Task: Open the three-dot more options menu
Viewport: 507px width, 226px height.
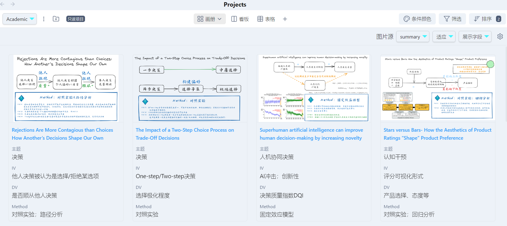Action: point(44,19)
